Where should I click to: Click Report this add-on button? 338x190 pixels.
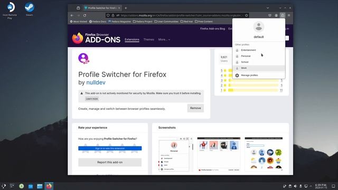point(110,162)
